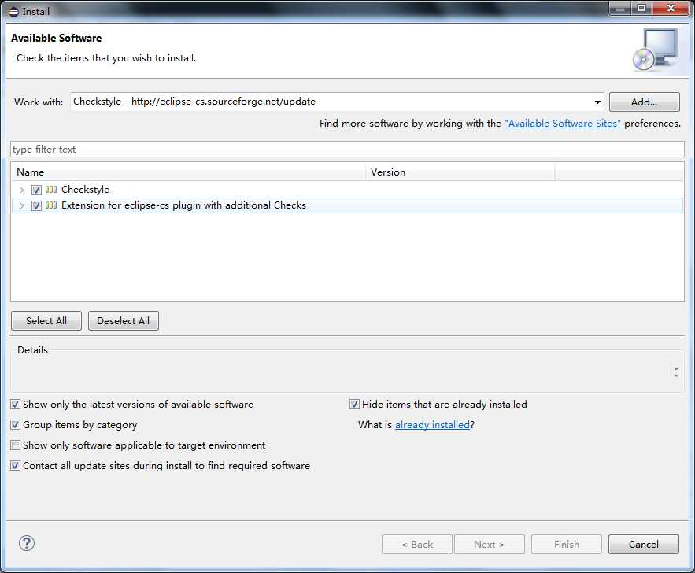695x573 pixels.
Task: Click the help question mark icon
Action: point(27,543)
